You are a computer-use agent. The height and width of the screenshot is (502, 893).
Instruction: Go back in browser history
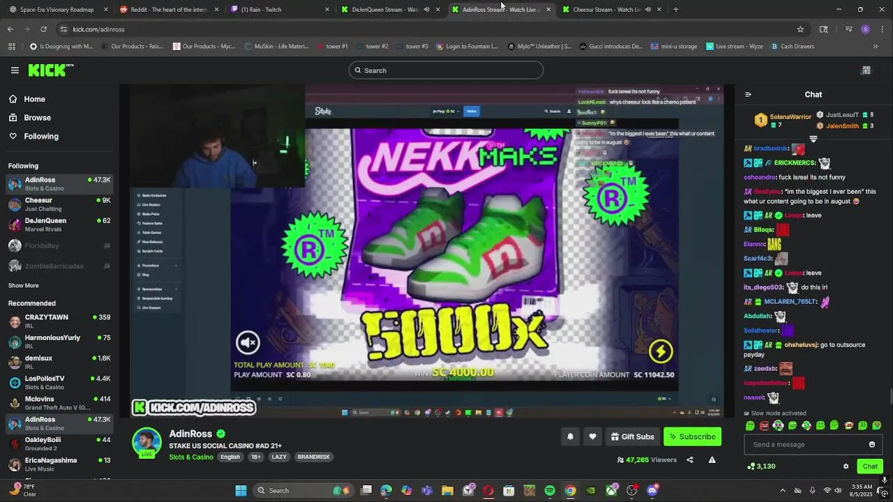10,29
